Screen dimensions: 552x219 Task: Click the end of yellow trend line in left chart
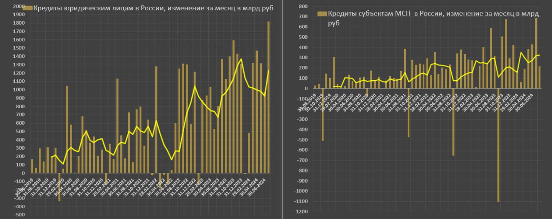click(269, 71)
